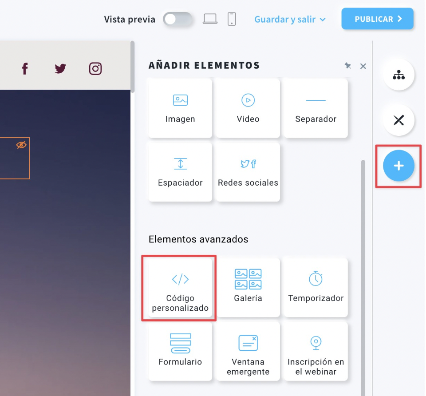Screen dimensions: 426x396
Task: Add Ventana emergente popup element
Action: tap(248, 351)
